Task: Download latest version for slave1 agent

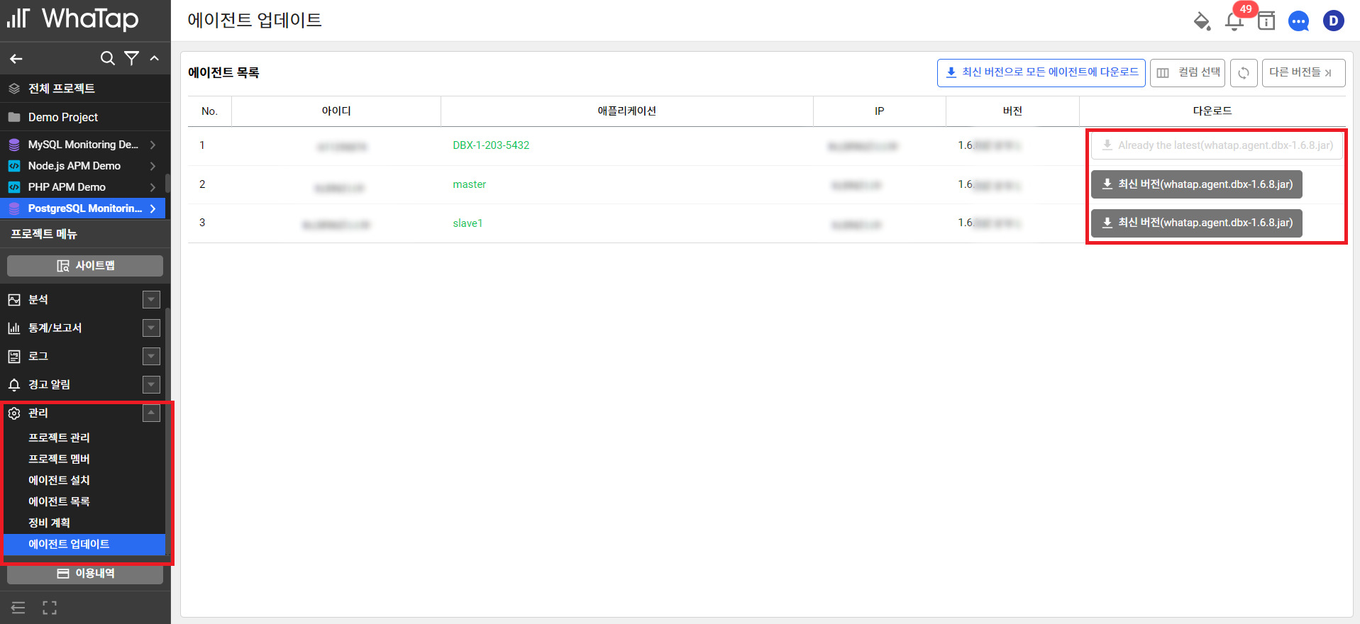Action: click(1197, 223)
